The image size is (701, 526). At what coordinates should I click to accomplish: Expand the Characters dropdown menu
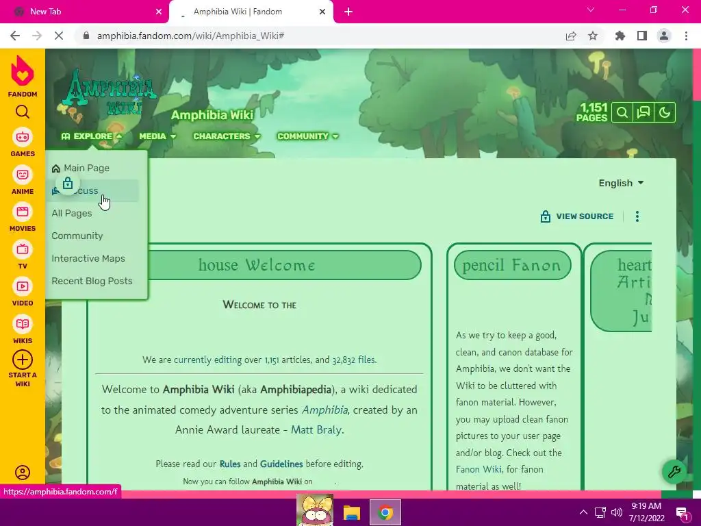tap(227, 136)
